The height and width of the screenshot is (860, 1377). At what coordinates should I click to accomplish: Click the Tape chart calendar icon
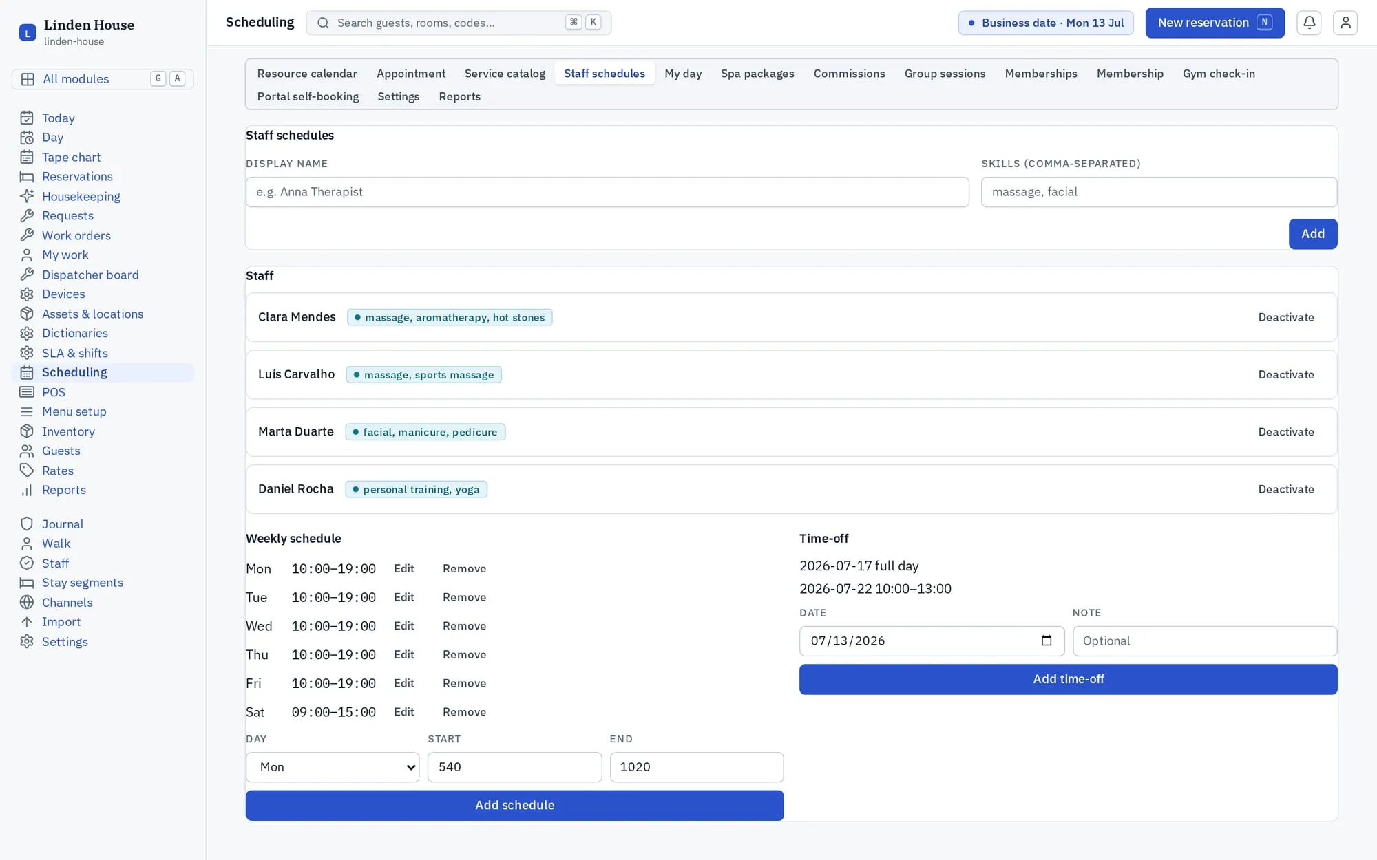point(27,158)
